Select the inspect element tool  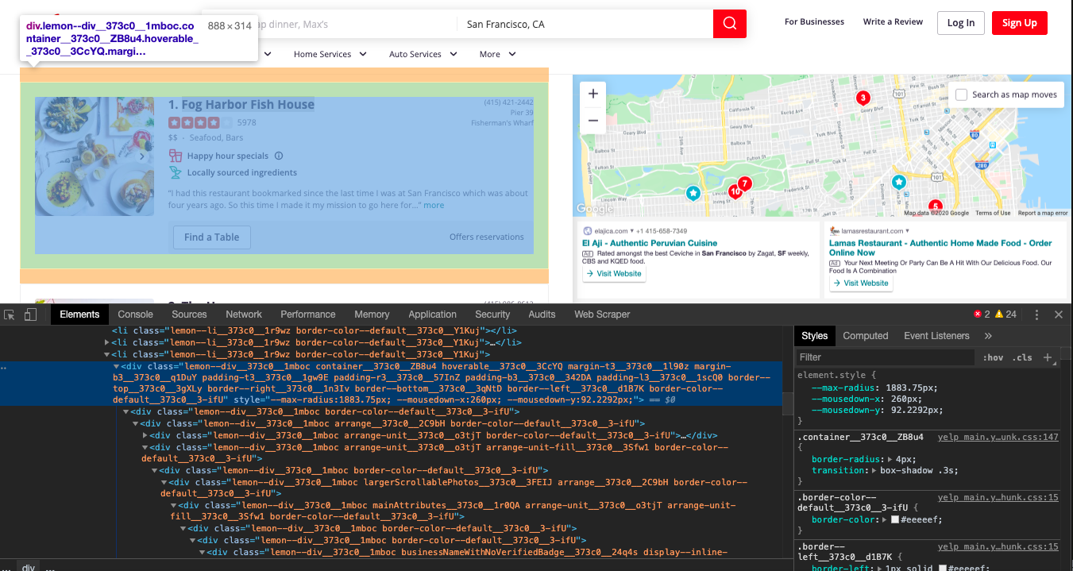(x=9, y=314)
